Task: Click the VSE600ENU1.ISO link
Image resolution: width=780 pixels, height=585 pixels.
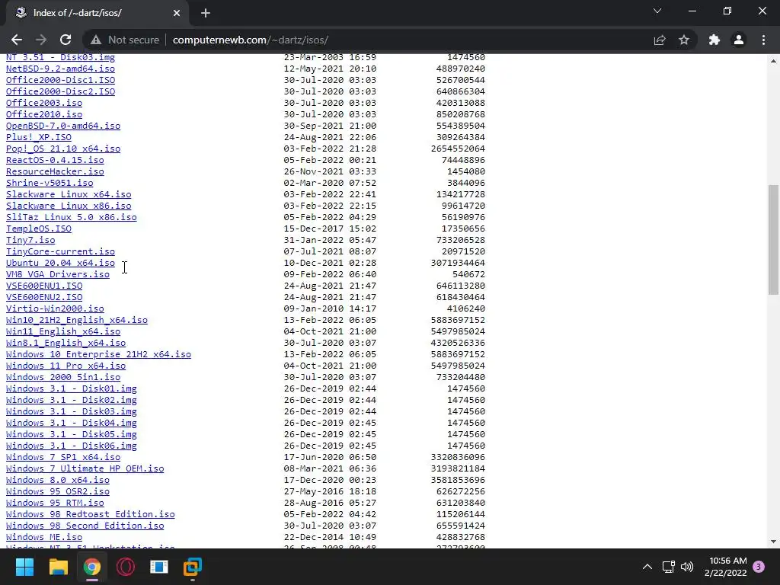Action: 44,286
